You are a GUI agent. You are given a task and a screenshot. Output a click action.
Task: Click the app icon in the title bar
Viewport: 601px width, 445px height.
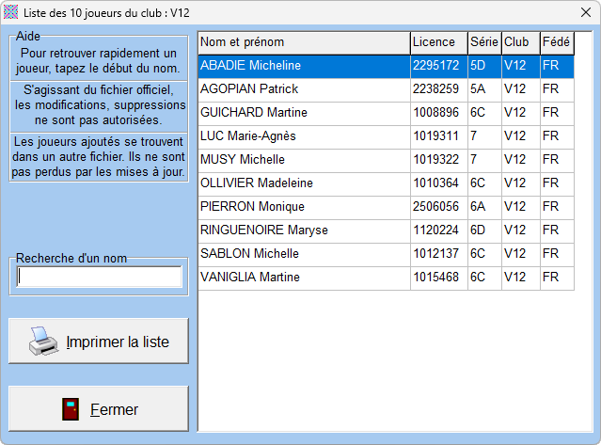pyautogui.click(x=11, y=11)
